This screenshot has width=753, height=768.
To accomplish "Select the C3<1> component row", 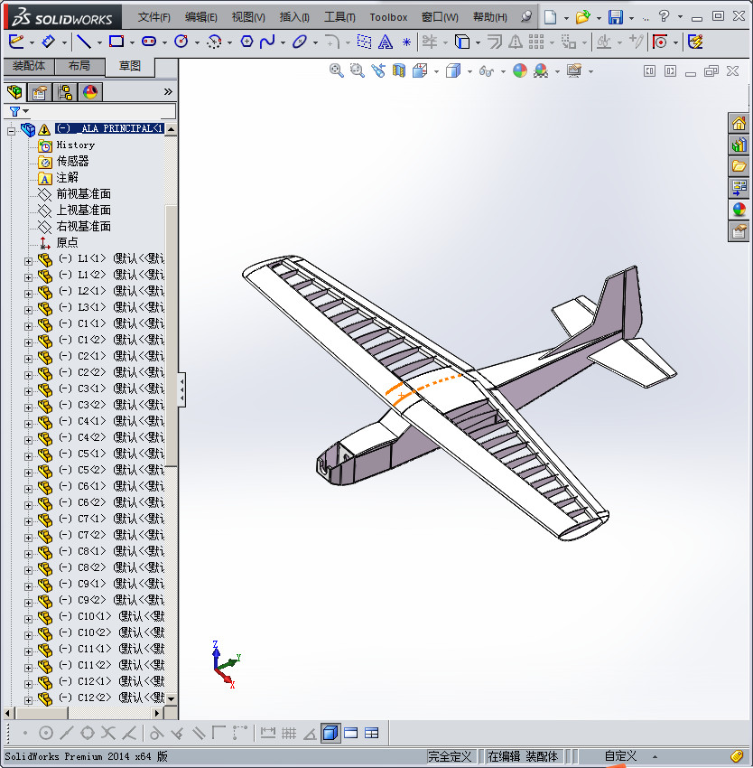I will click(101, 389).
